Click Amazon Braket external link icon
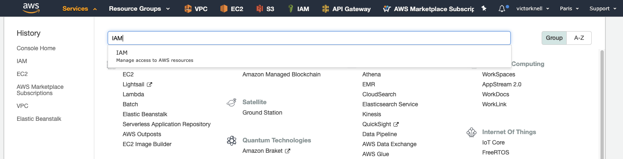The image size is (623, 159). [288, 151]
